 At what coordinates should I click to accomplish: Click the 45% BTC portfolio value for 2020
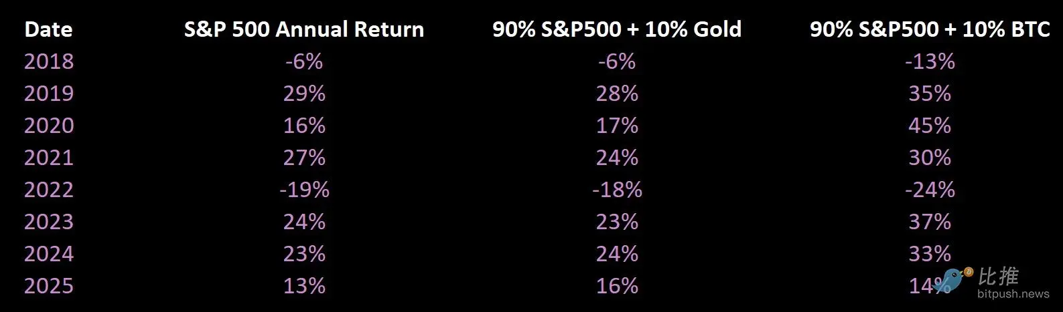pyautogui.click(x=930, y=126)
